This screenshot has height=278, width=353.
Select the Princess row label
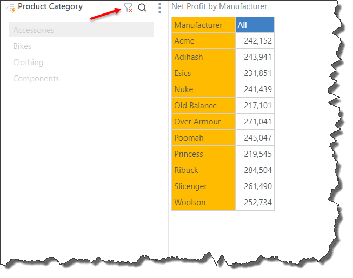coord(203,154)
